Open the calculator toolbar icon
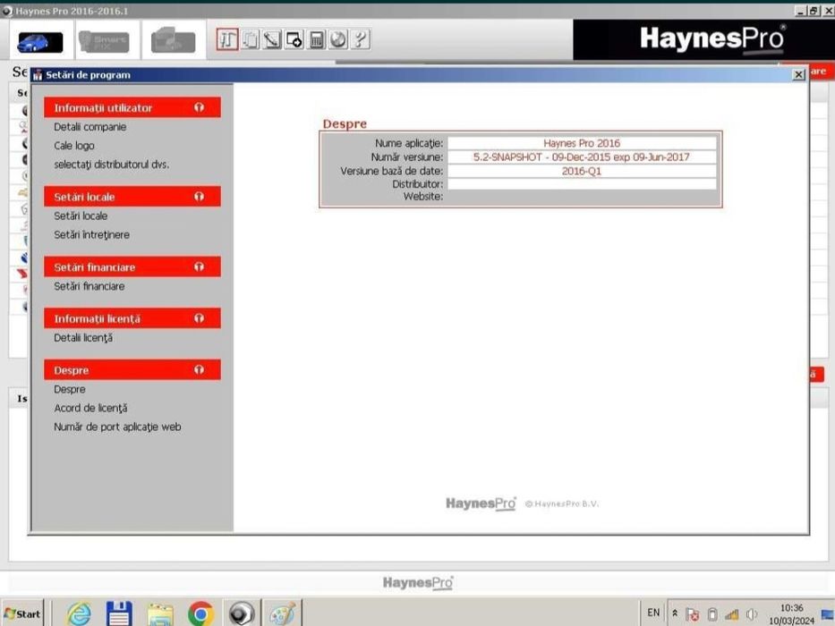 (316, 39)
